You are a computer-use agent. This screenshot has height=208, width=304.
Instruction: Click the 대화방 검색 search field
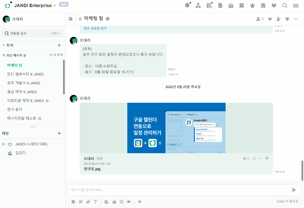pyautogui.click(x=32, y=33)
